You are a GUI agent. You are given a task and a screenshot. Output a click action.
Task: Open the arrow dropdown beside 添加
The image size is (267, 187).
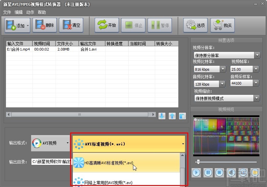tap(28, 26)
